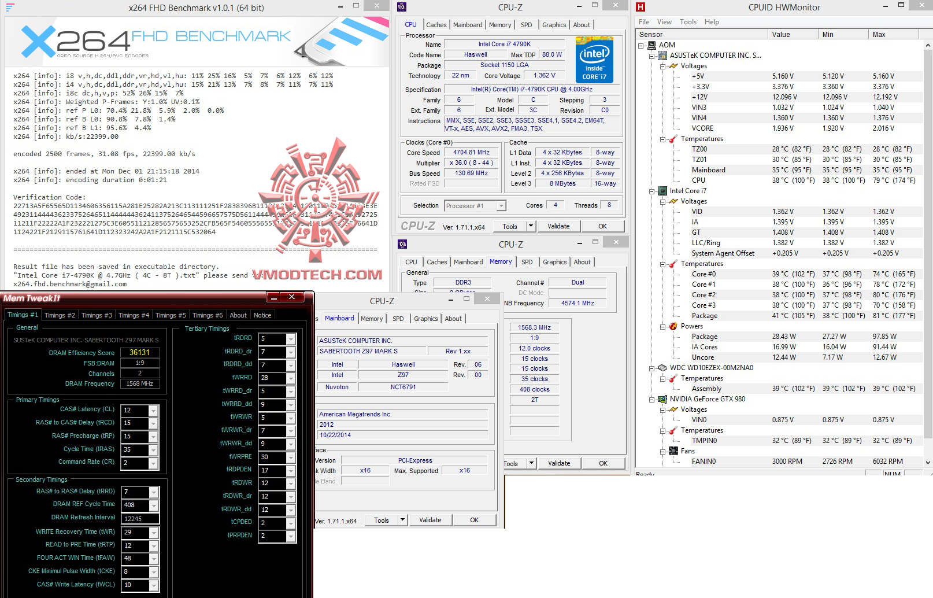The image size is (933, 598).
Task: Click the Max column header in HWMonitor
Action: pyautogui.click(x=895, y=35)
